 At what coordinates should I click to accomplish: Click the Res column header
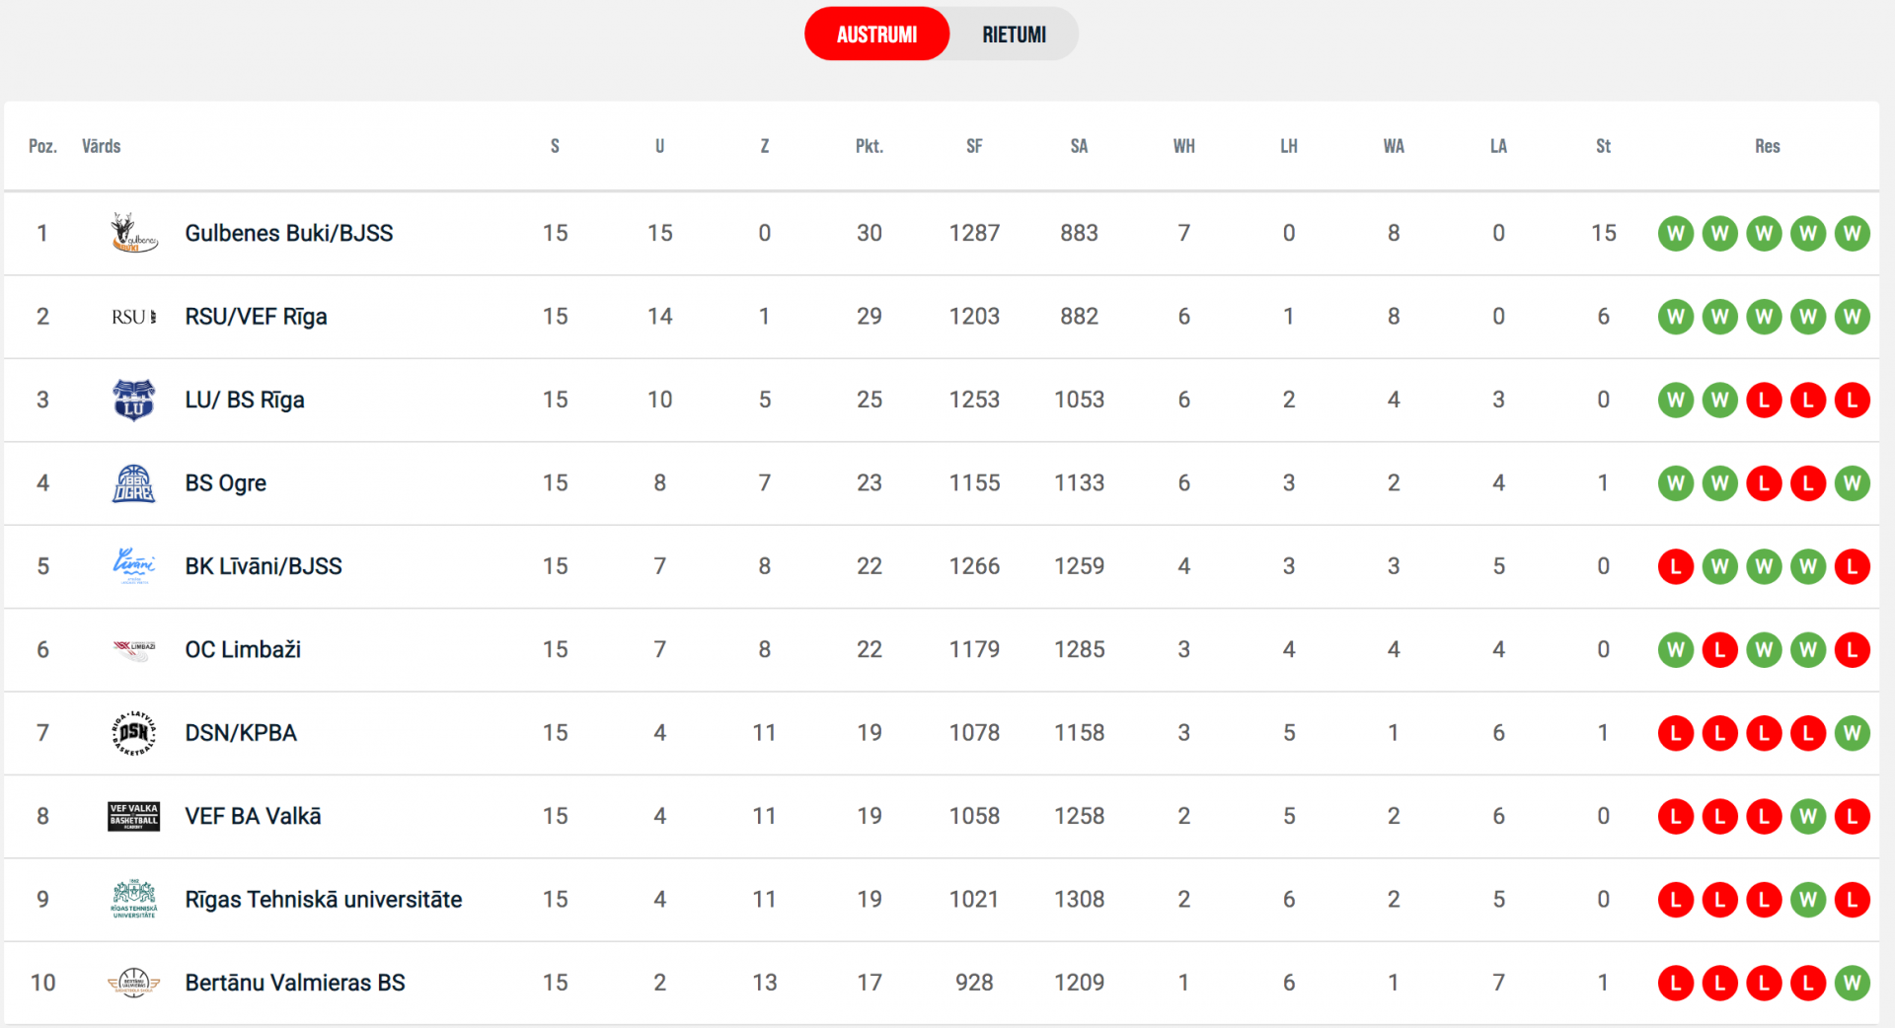tap(1767, 146)
